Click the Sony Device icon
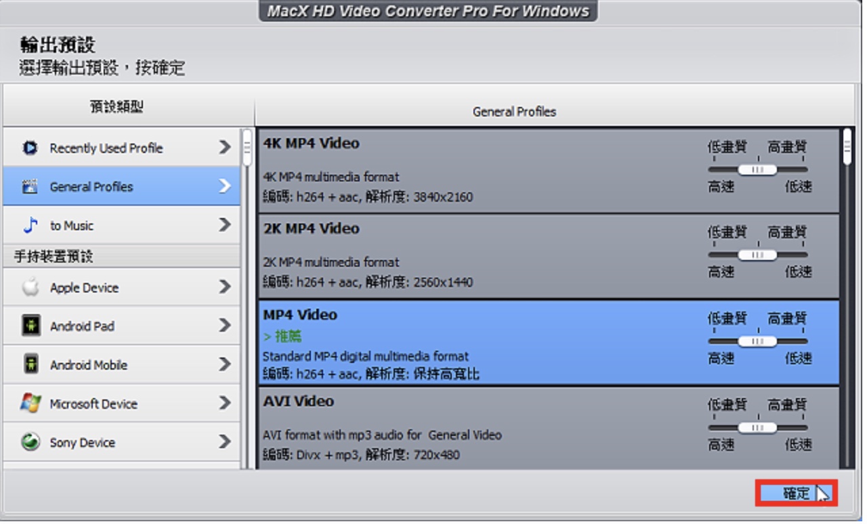 tap(30, 442)
